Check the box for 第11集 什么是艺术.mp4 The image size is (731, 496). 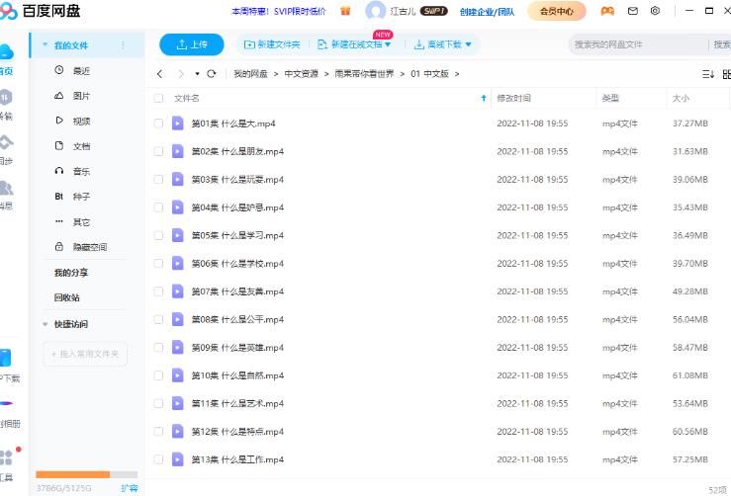click(x=158, y=403)
